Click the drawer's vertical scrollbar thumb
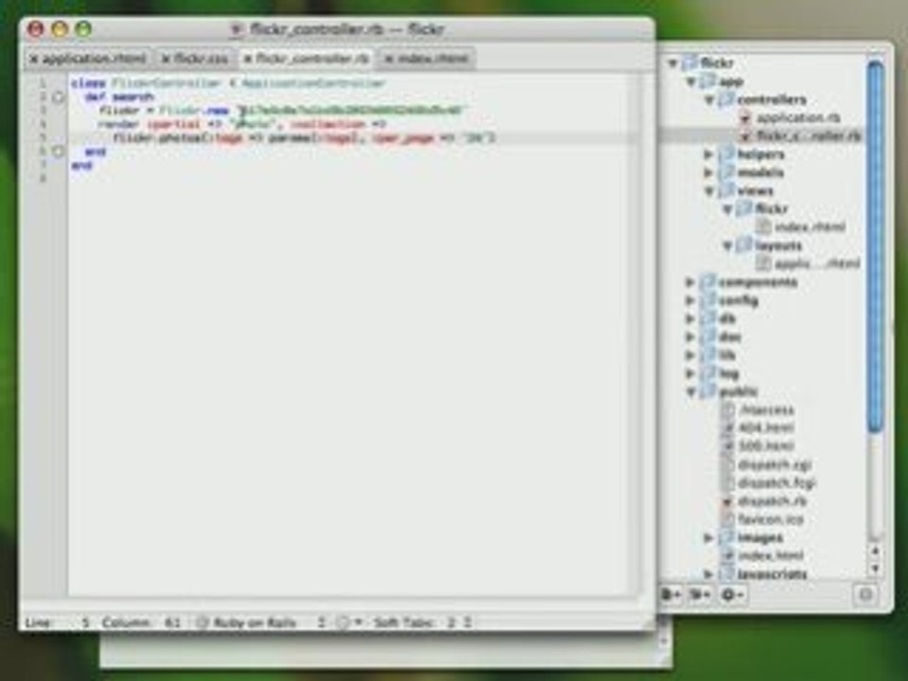This screenshot has width=908, height=681. click(876, 246)
